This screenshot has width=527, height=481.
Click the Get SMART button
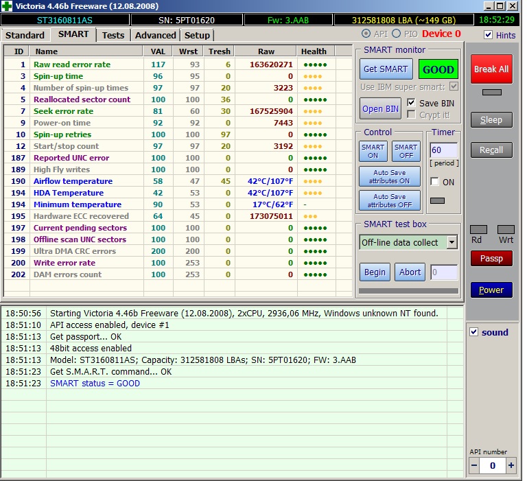[386, 69]
